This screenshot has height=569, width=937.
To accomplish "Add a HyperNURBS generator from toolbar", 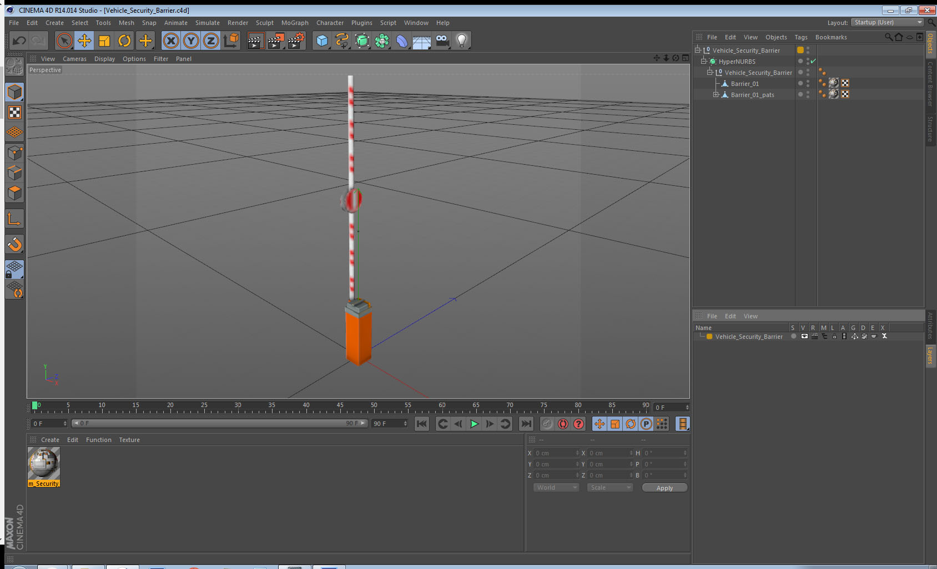I will click(362, 40).
